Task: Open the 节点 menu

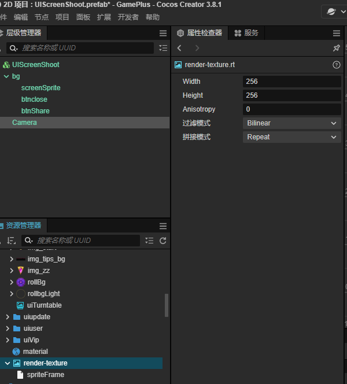Action: (42, 17)
